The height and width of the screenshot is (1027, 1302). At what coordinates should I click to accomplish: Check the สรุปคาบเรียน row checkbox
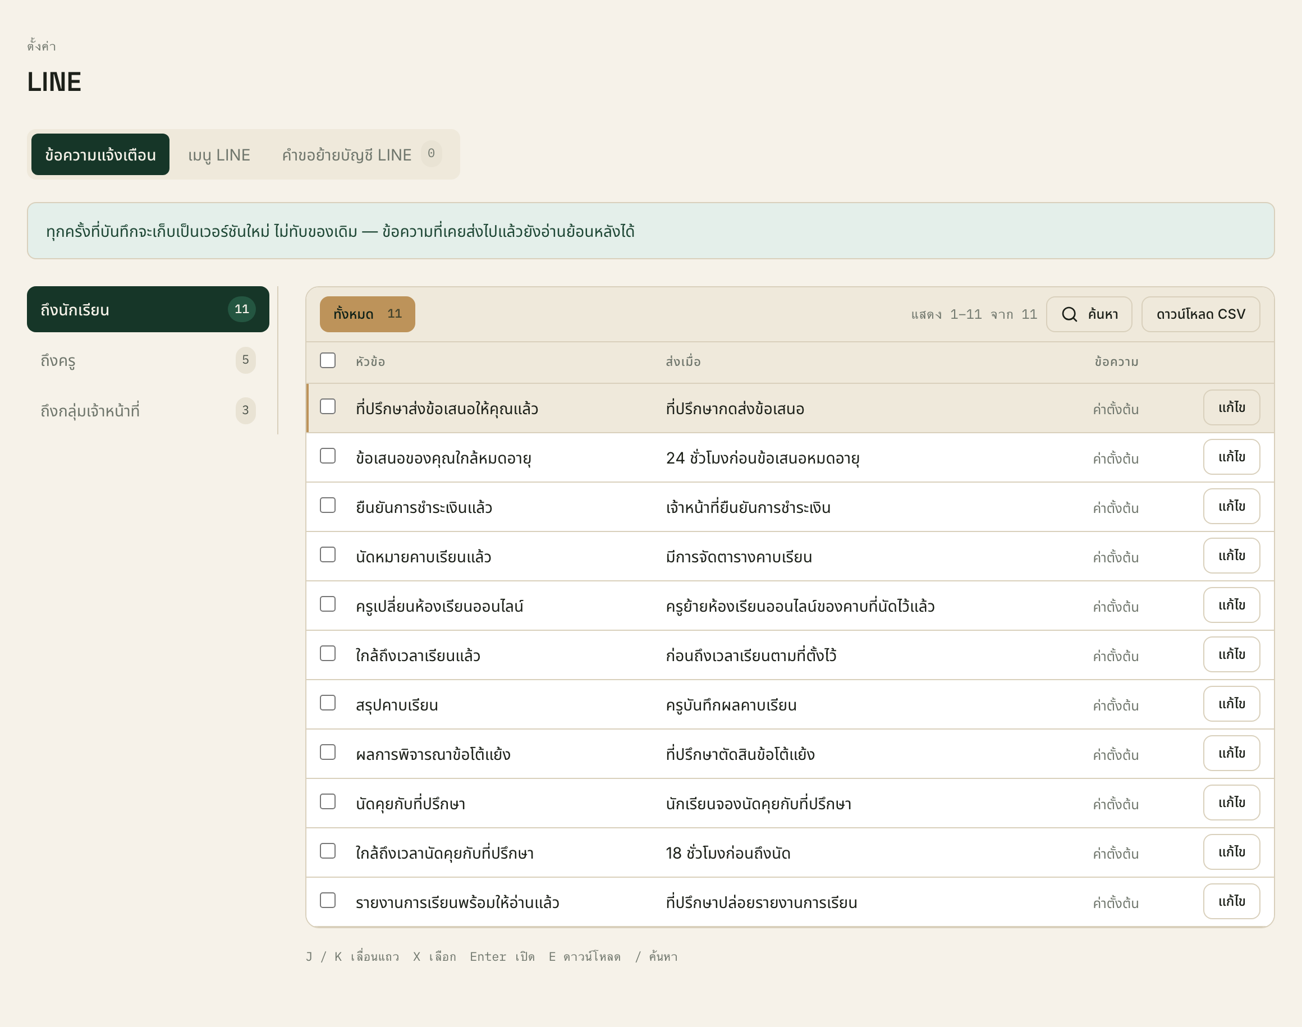[328, 702]
